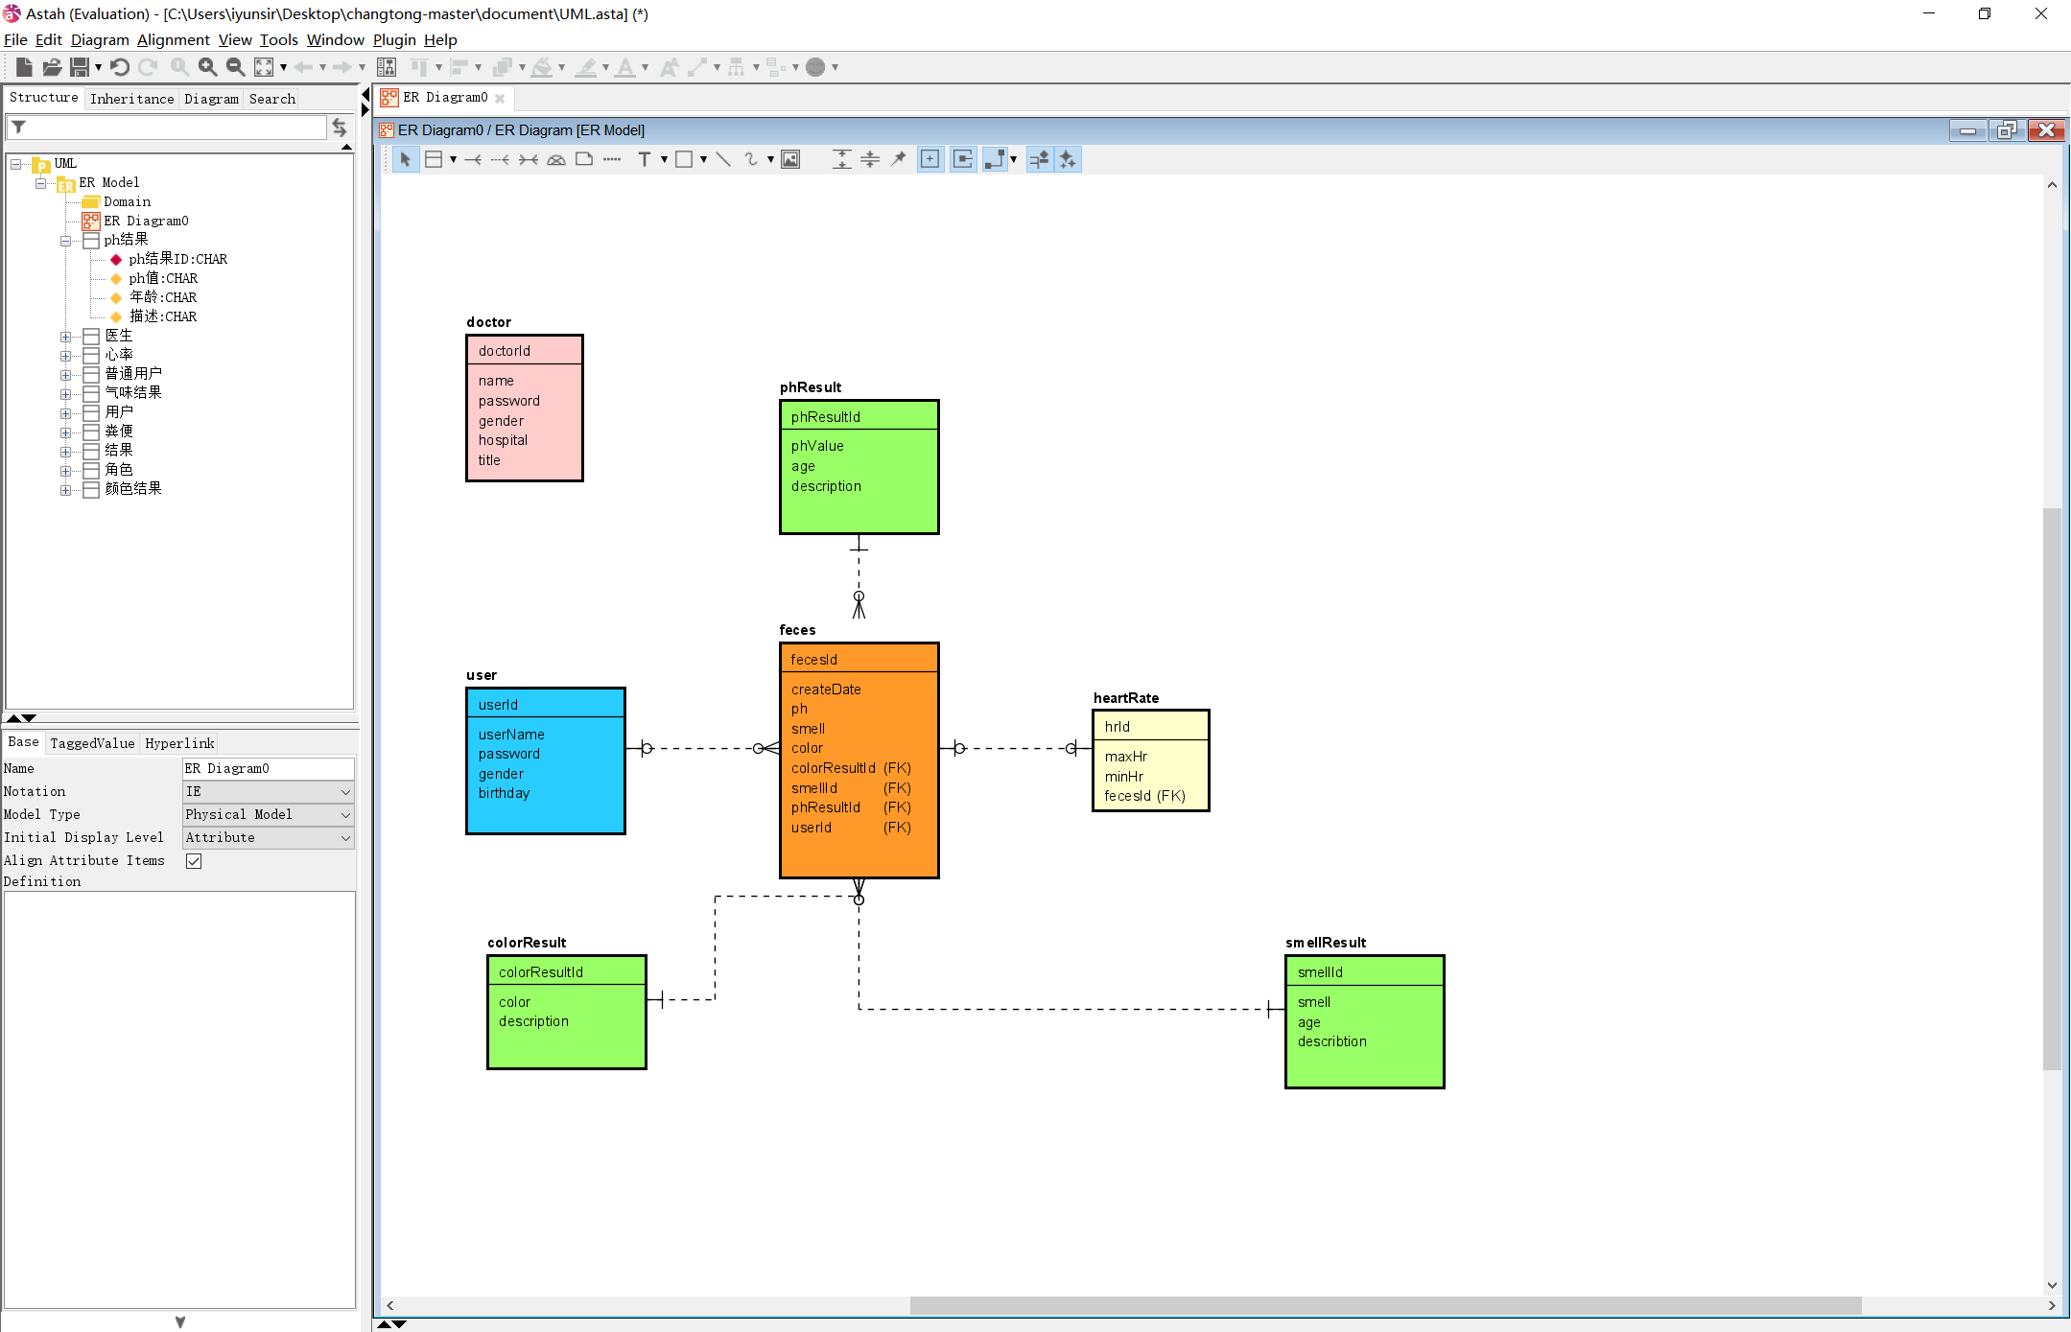Click the horizontal scrollbar of diagram

click(1384, 1305)
